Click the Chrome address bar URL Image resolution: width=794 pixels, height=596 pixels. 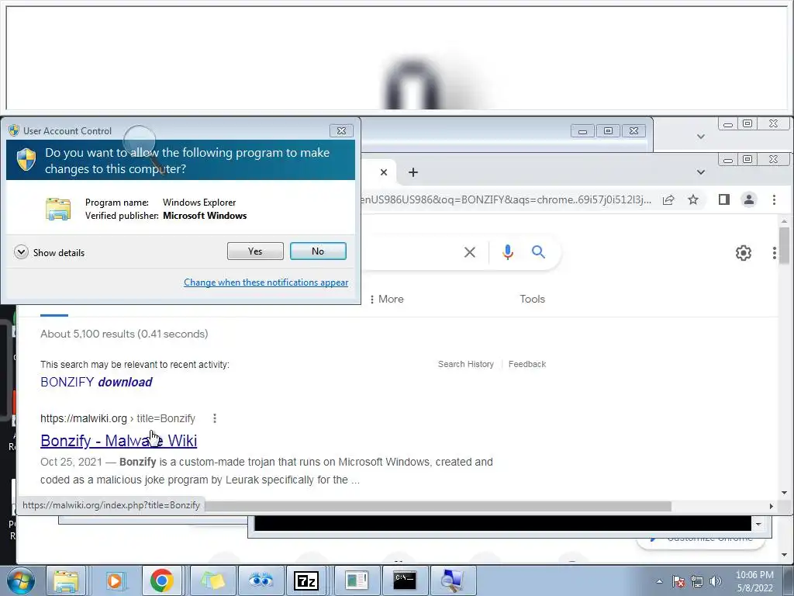[506, 199]
